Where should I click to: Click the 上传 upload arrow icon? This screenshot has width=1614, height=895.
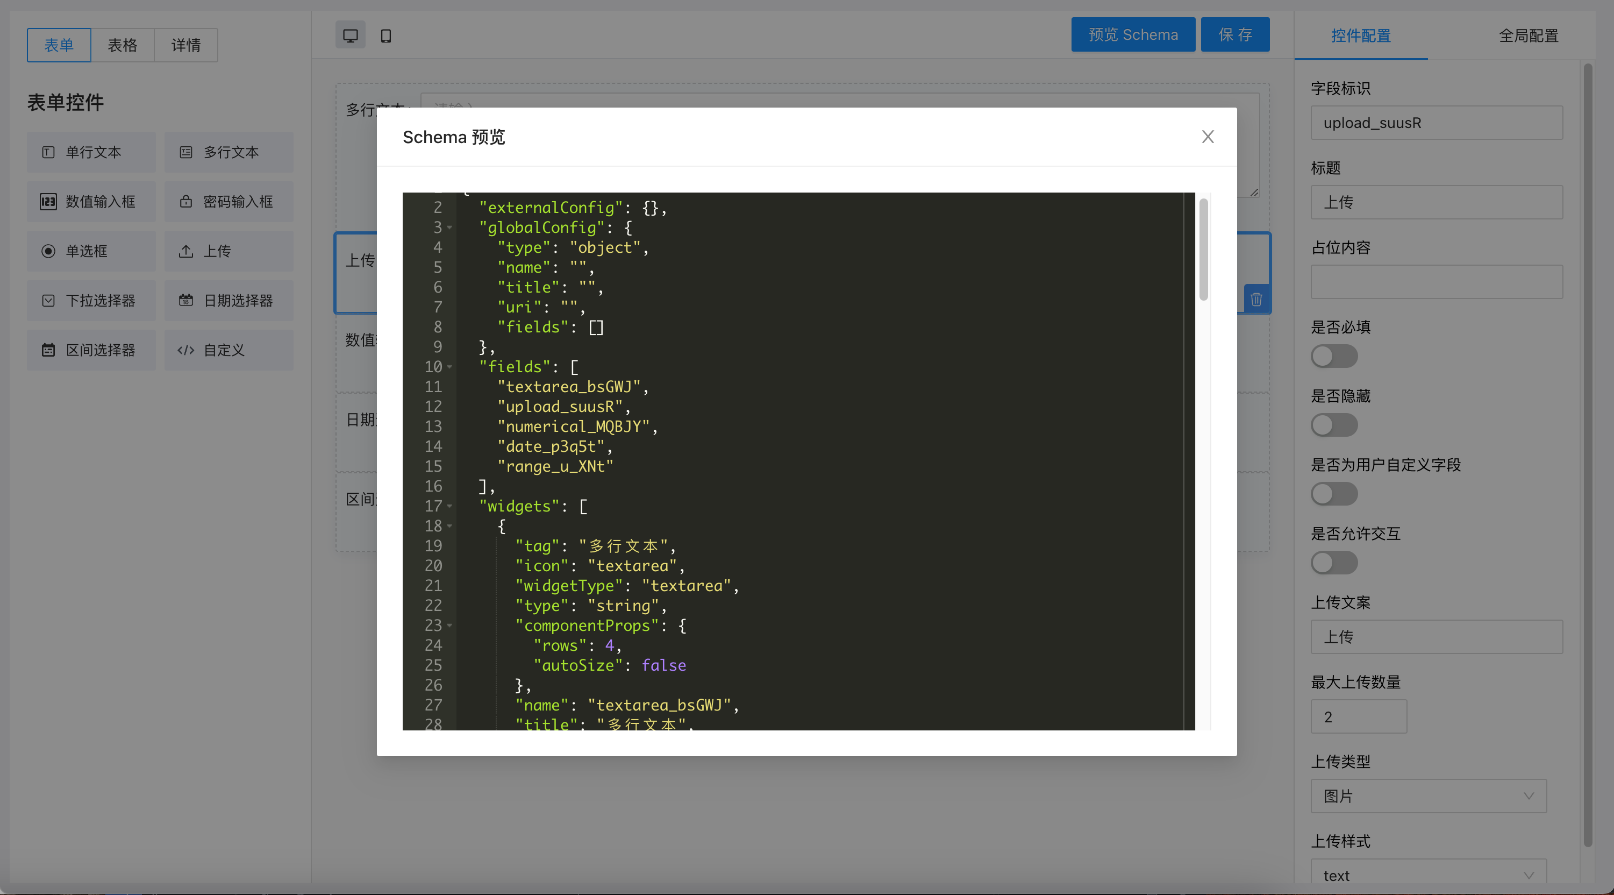tap(186, 251)
